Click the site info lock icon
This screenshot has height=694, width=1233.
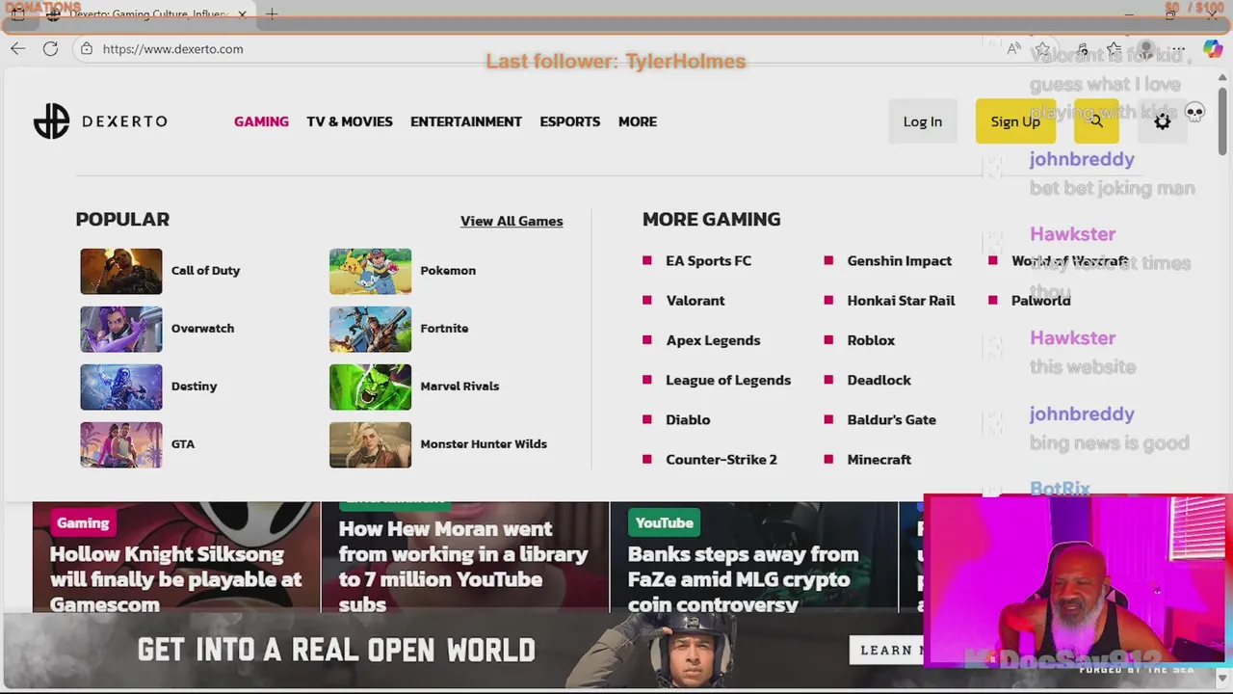(x=86, y=48)
